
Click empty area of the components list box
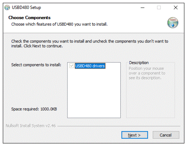click(x=94, y=93)
